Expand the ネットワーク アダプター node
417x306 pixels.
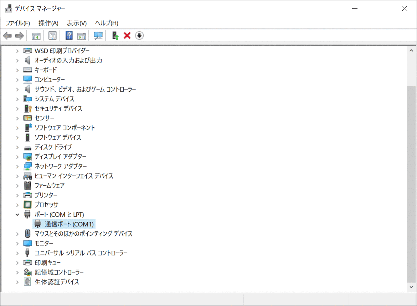(17, 166)
